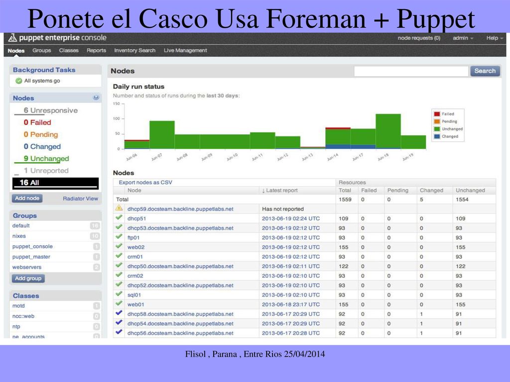Open the ncc::web class

pyautogui.click(x=23, y=316)
